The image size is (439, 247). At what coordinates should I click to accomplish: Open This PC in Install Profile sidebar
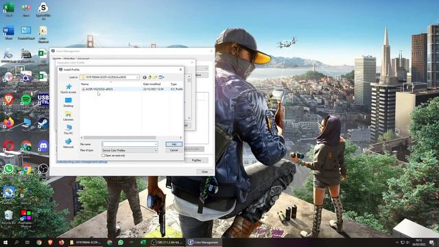pyautogui.click(x=69, y=130)
